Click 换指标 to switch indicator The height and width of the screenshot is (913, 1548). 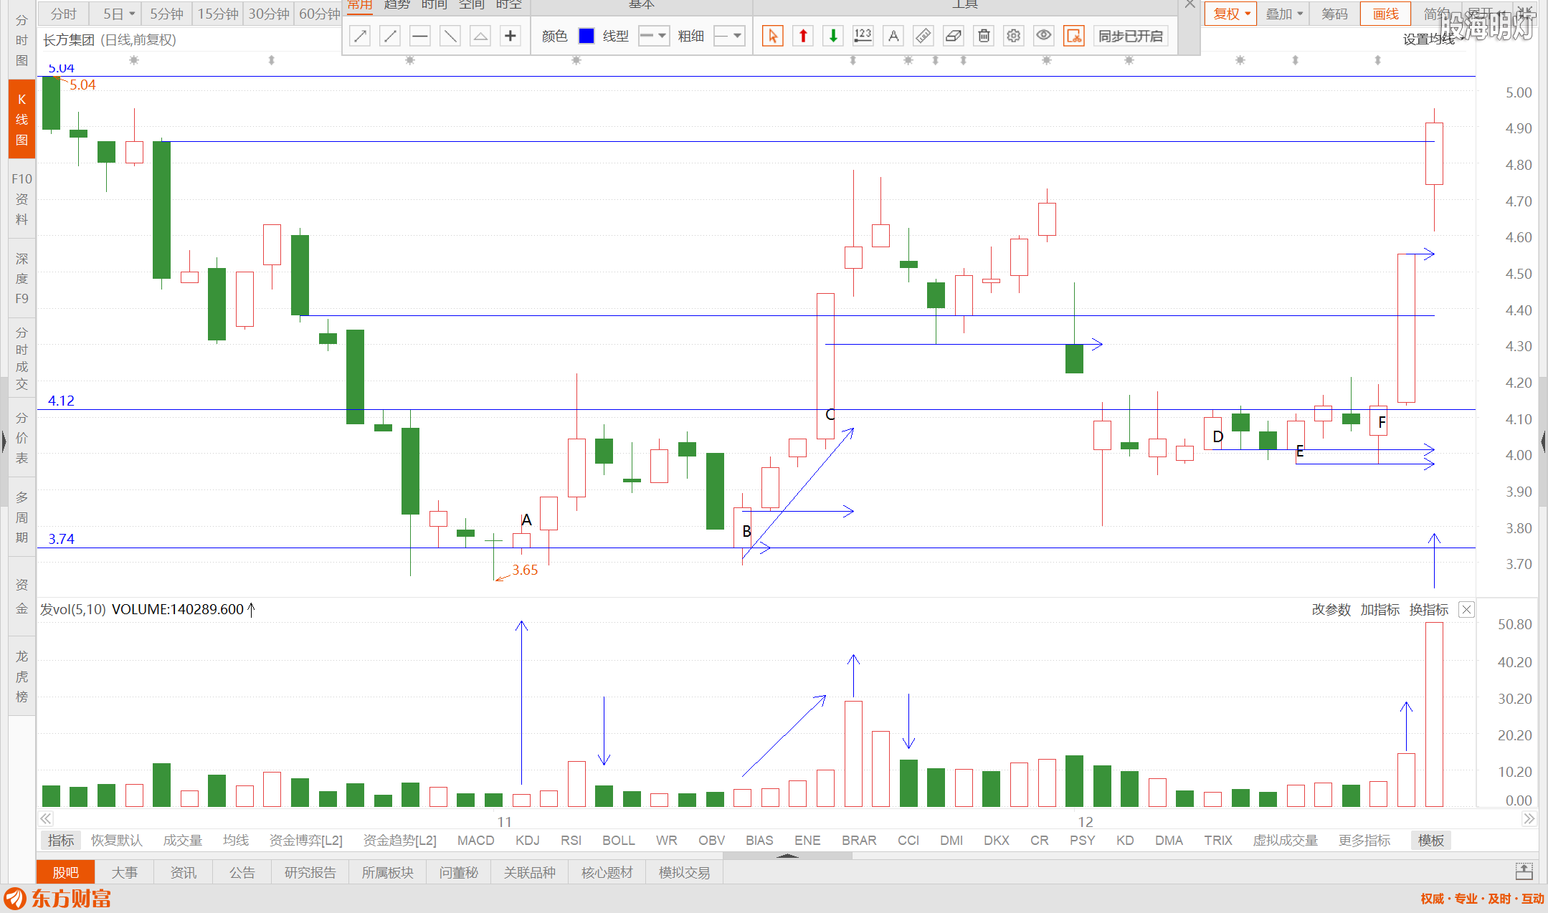click(1428, 609)
